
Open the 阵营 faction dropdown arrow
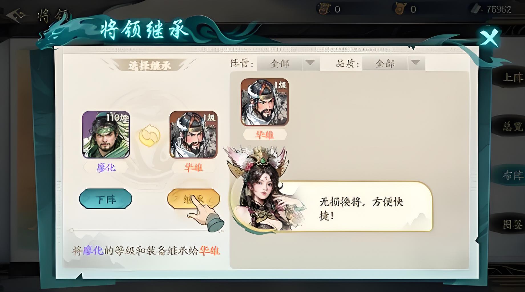tap(310, 63)
